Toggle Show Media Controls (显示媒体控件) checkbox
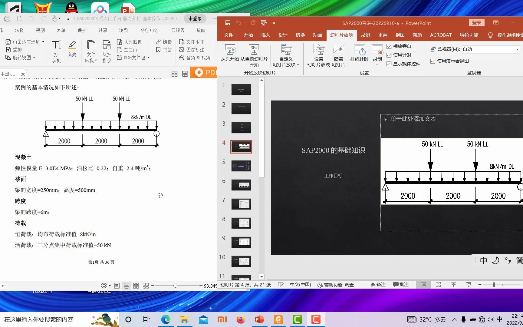523x327 pixels. (389, 64)
